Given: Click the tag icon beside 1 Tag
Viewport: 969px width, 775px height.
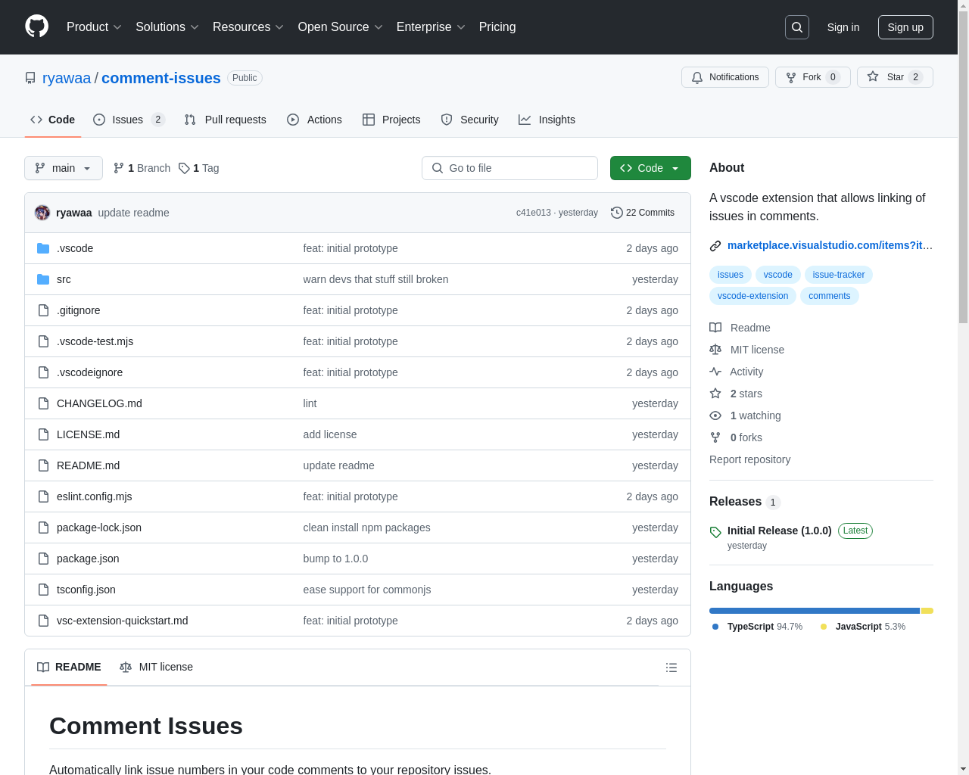Looking at the screenshot, I should [184, 168].
